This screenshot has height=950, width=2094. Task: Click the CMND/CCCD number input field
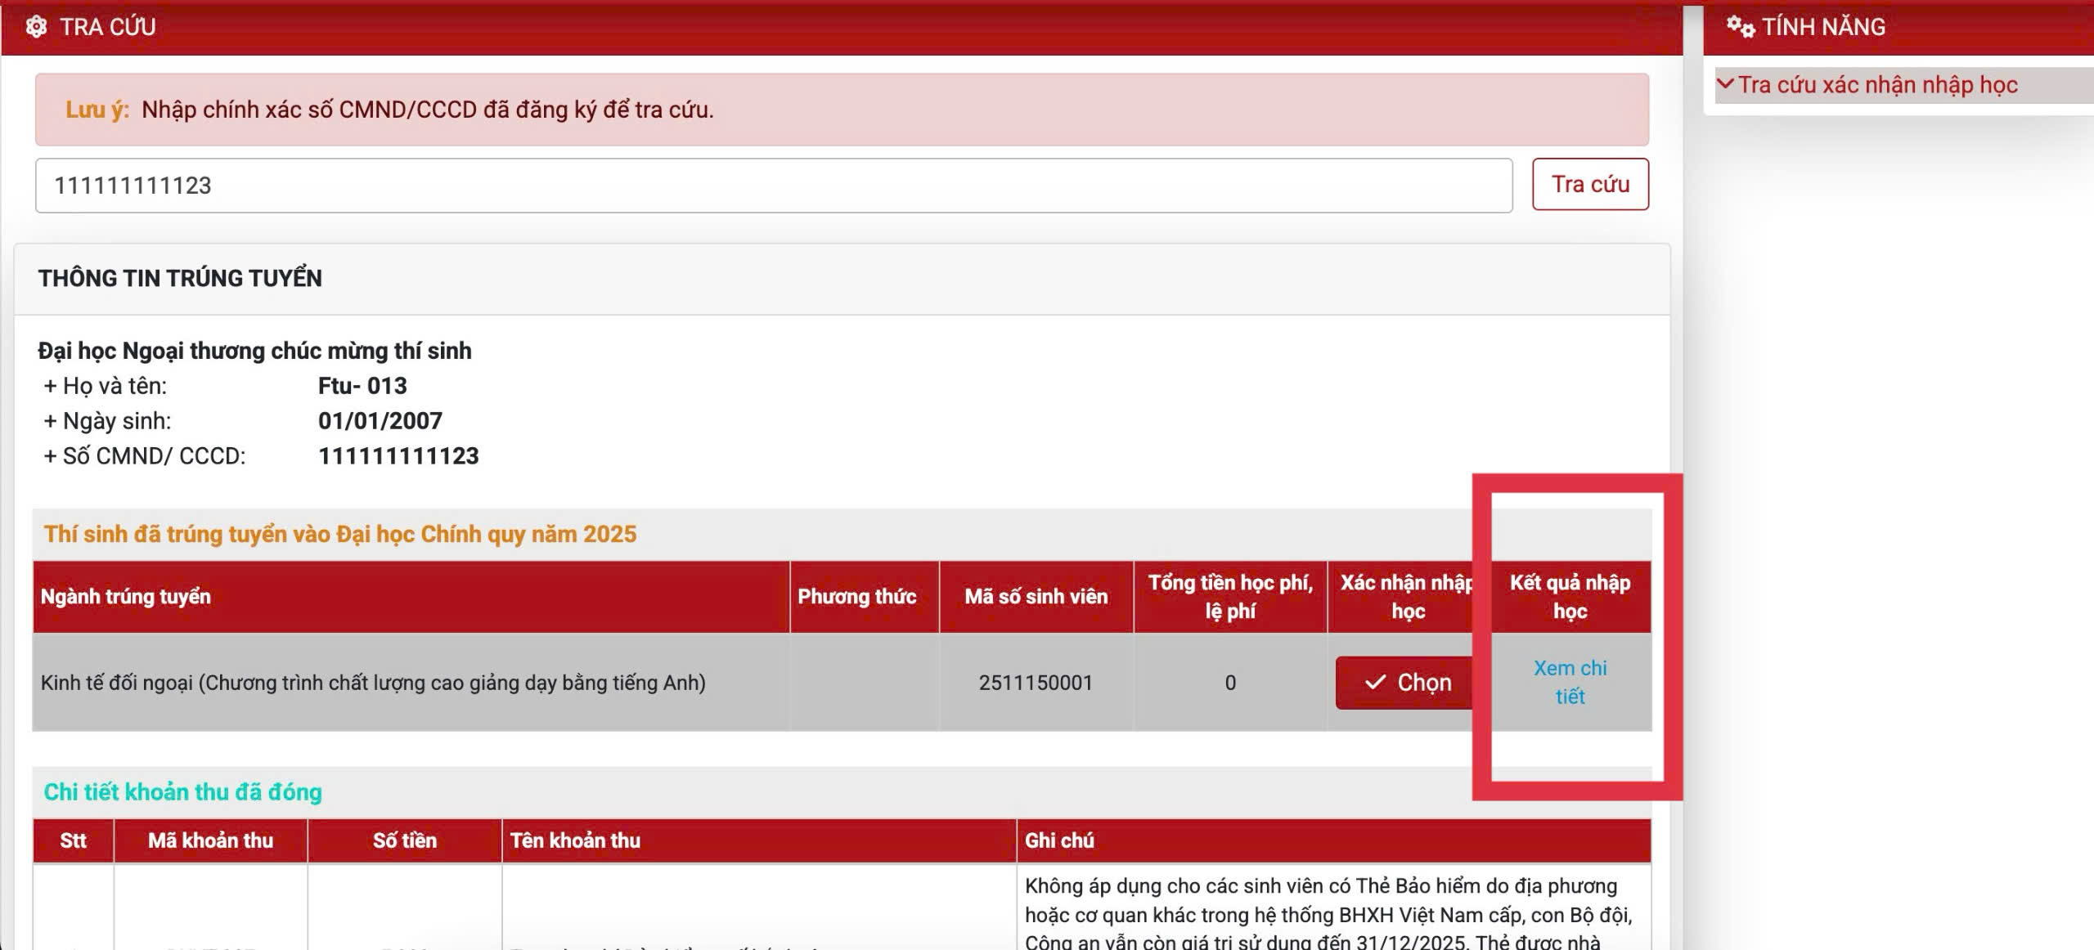pos(773,186)
